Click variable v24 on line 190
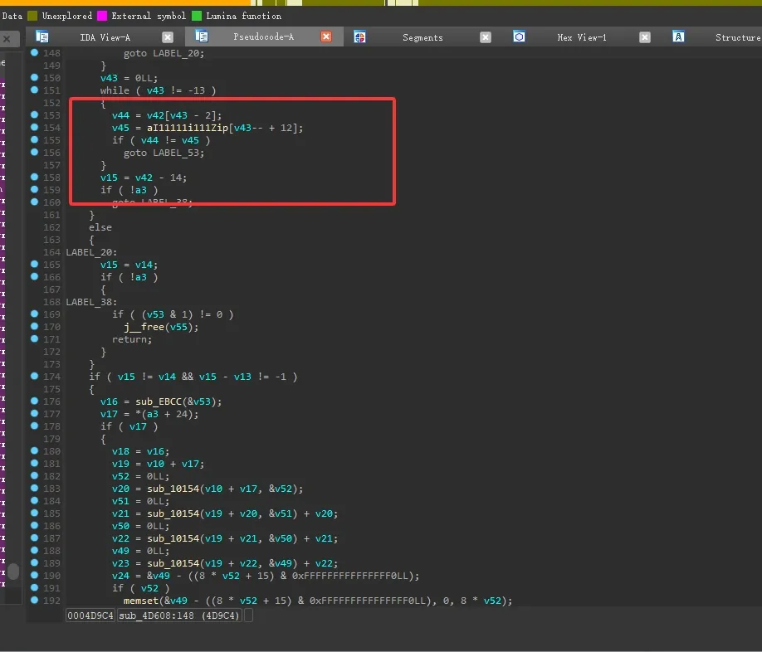Viewport: 762px width, 652px height. tap(120, 576)
